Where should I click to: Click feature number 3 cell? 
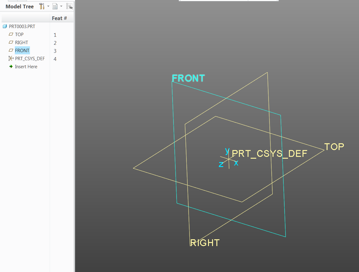55,51
